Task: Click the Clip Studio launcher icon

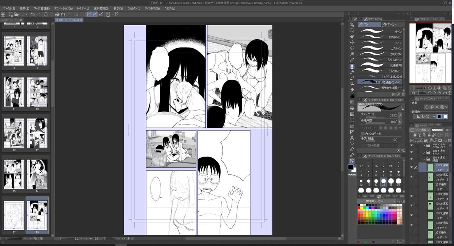Action: [x=3, y=14]
